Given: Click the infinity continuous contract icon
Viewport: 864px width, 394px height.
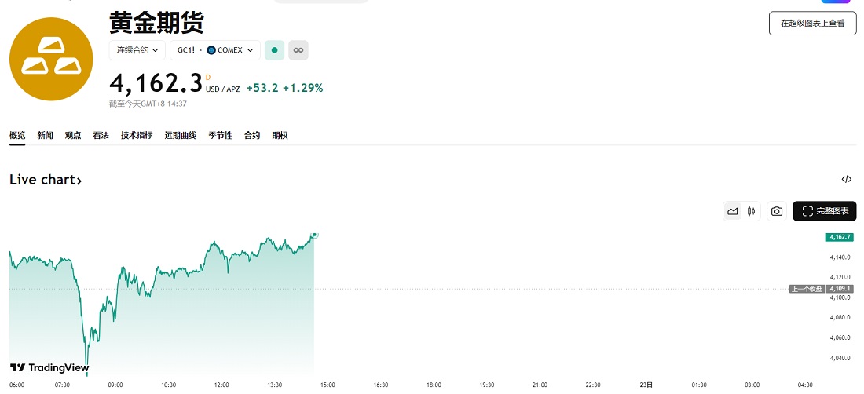Looking at the screenshot, I should click(x=298, y=50).
